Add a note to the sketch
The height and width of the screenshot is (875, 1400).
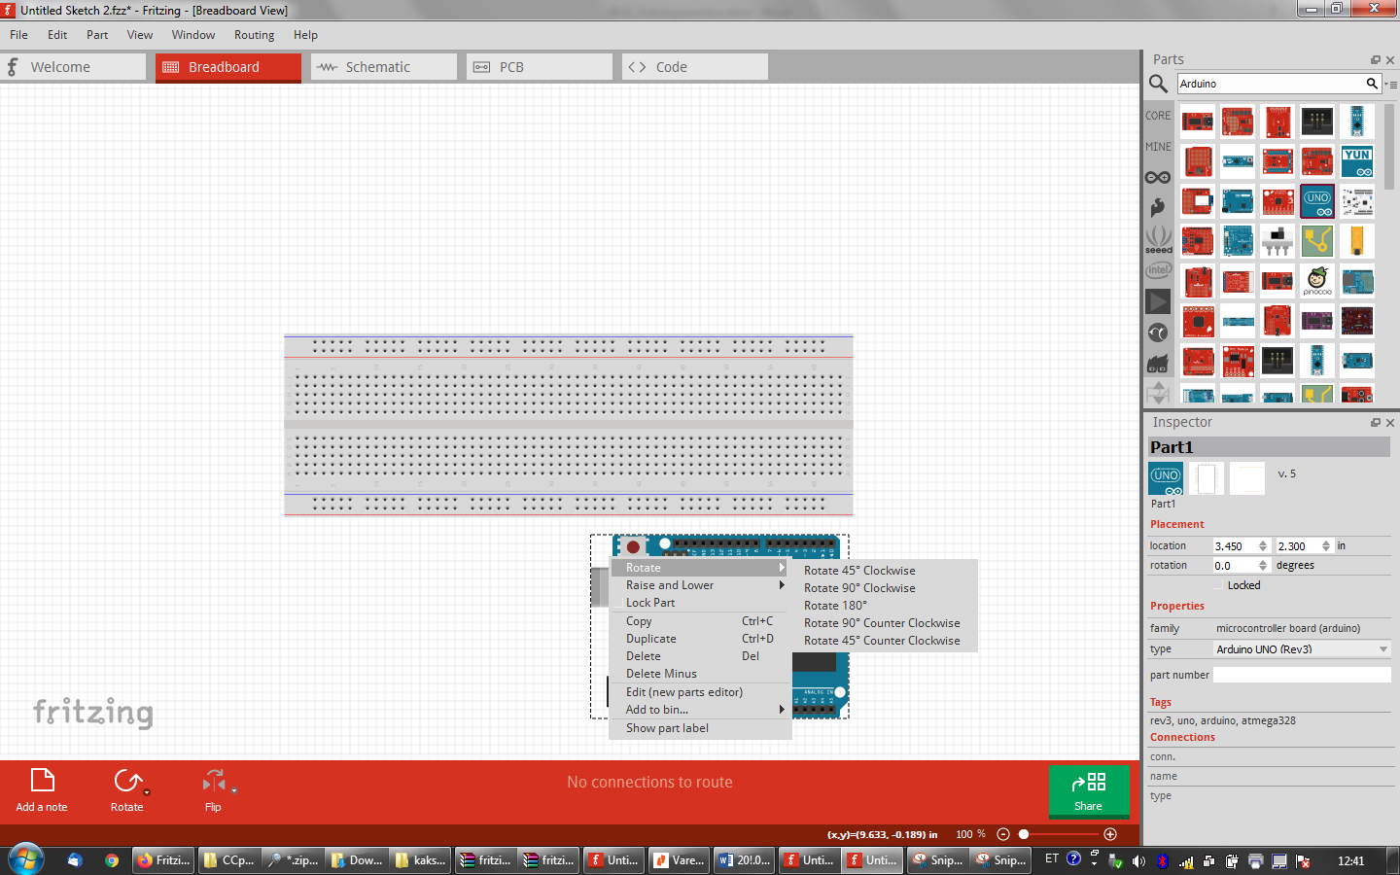42,788
